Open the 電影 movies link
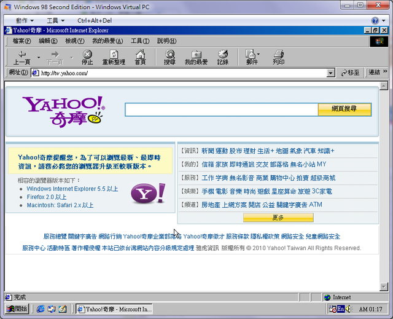Viewport: 393px width, 319px height. [222, 192]
